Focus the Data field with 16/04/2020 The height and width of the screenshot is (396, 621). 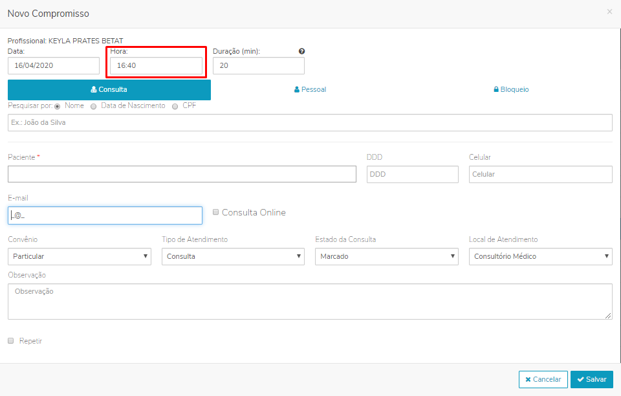54,66
